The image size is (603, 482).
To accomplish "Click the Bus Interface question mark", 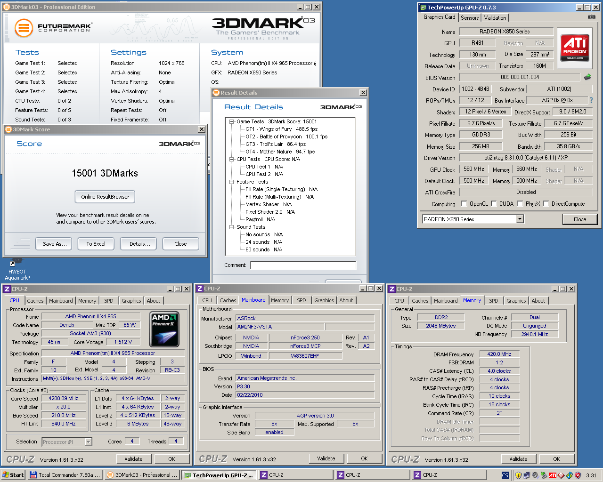I will tap(591, 100).
